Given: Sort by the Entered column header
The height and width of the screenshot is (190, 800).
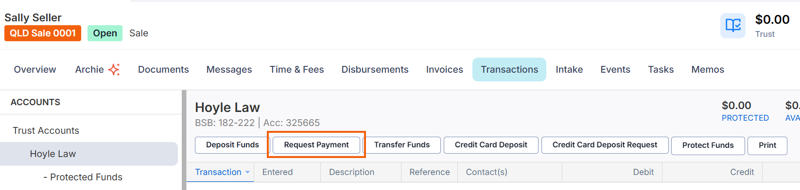Looking at the screenshot, I should [x=278, y=172].
